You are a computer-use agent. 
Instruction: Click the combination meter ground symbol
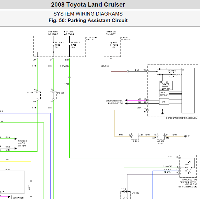click(x=162, y=113)
